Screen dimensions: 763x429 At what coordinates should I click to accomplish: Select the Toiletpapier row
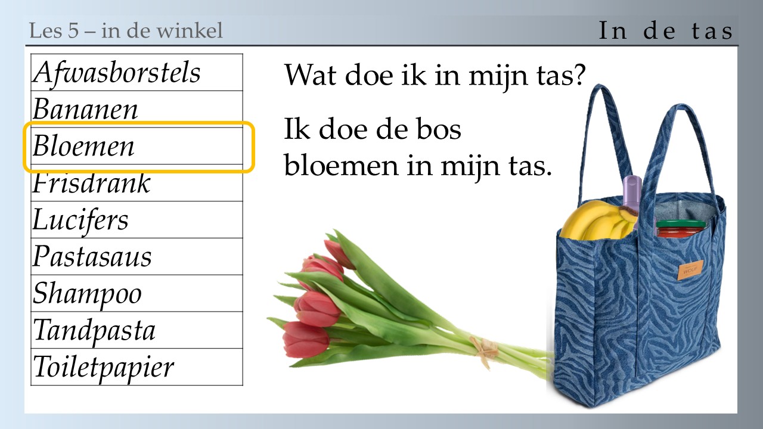click(137, 367)
